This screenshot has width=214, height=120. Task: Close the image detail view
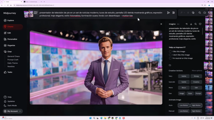coord(161,24)
